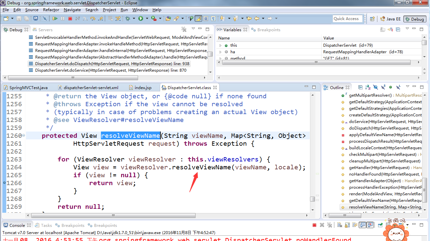Click the Step Over icon
Image resolution: width=430 pixels, height=241 pixels.
click(x=93, y=18)
